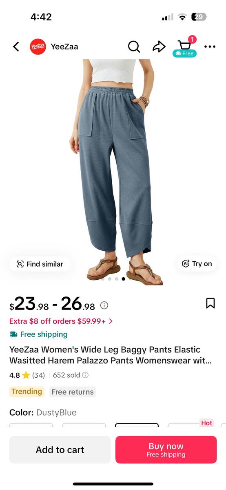Tap Find similar image search

[40, 264]
